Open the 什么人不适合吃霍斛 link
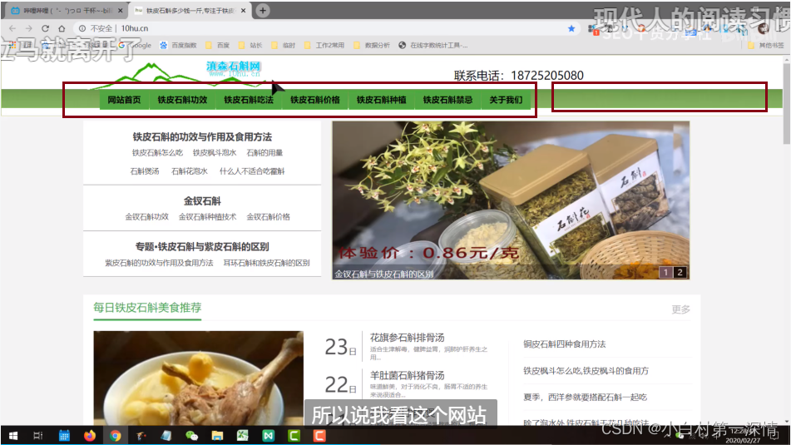The width and height of the screenshot is (791, 445). [x=252, y=171]
